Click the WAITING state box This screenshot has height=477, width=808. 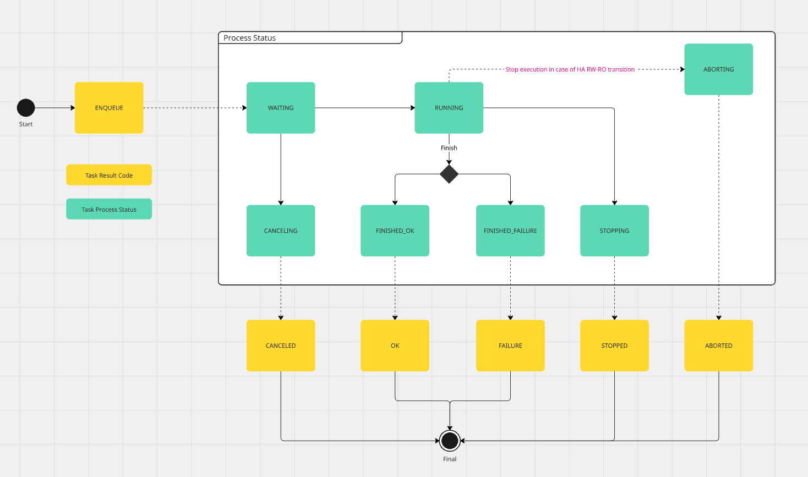click(281, 108)
